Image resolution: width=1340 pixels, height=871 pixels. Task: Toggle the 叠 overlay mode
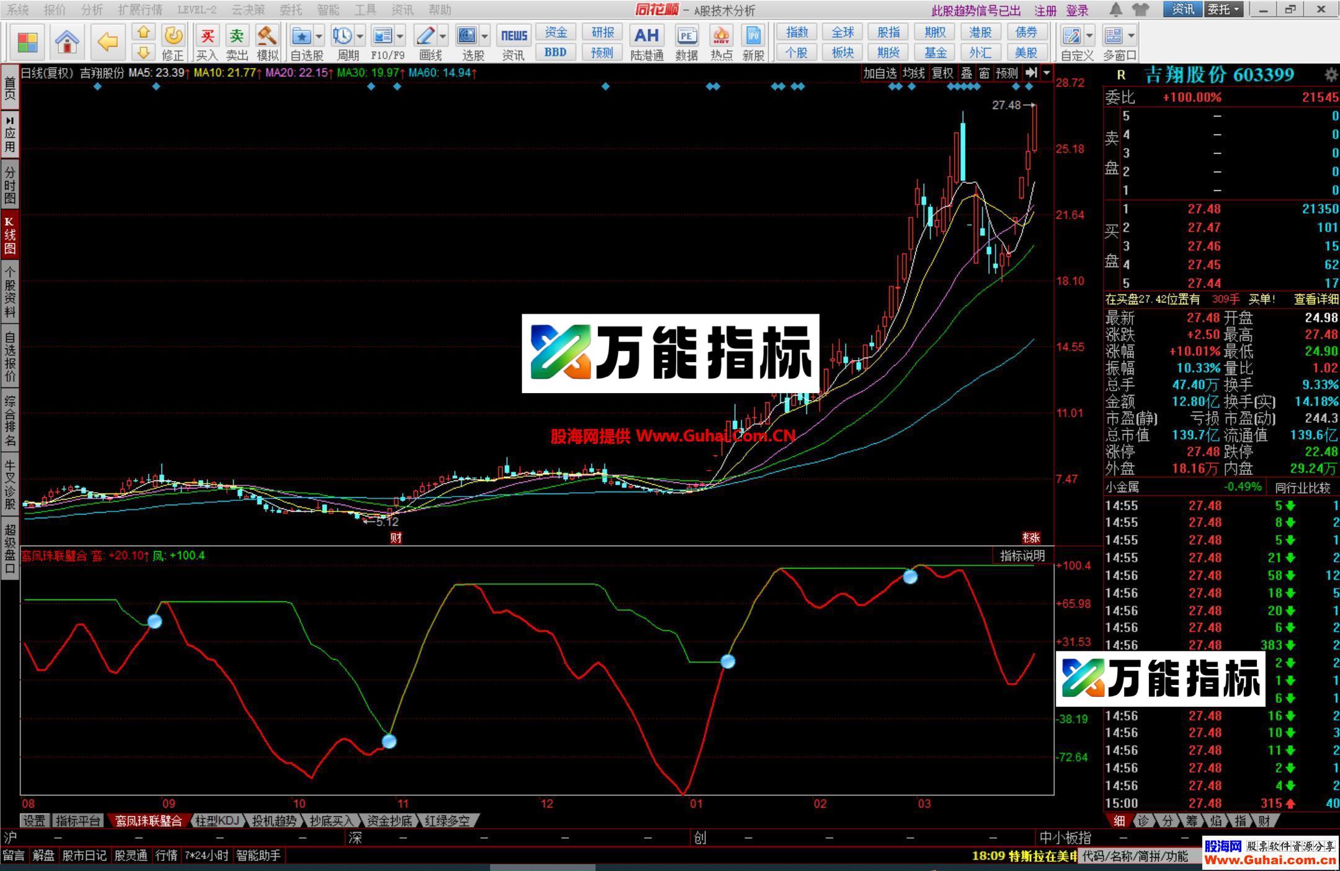coord(966,73)
